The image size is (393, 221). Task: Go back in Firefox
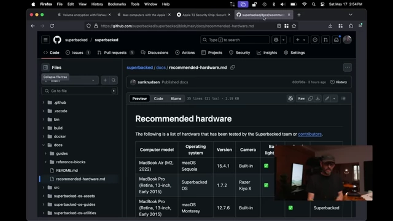(33, 26)
